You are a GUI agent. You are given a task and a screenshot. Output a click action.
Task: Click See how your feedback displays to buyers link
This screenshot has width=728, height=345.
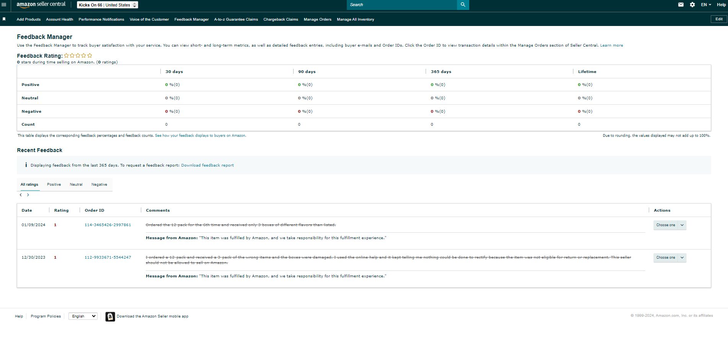[x=201, y=136]
